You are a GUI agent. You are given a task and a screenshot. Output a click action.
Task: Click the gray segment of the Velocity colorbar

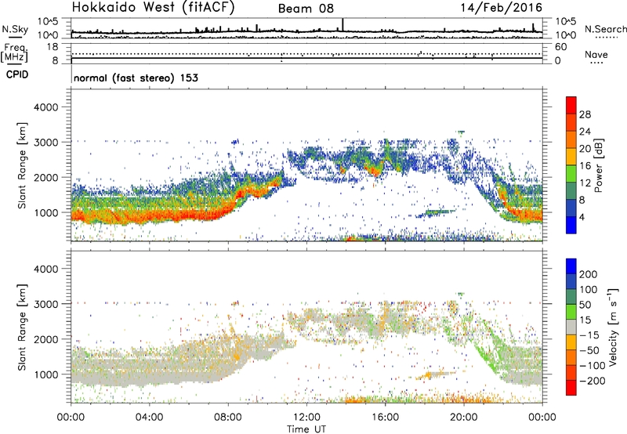[571, 327]
